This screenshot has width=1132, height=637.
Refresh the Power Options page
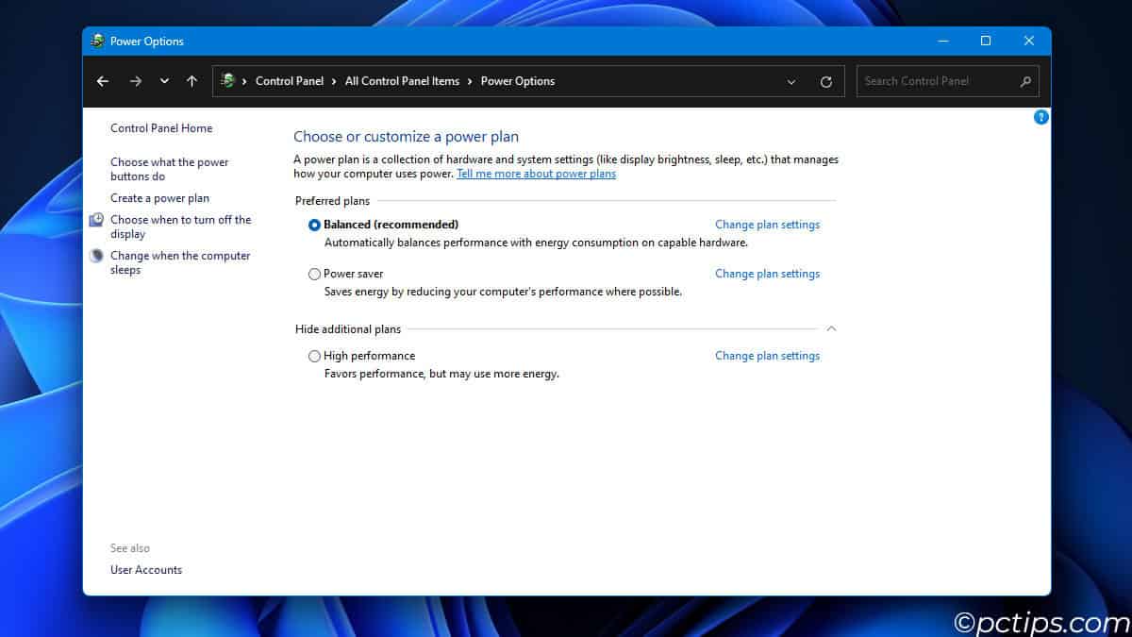tap(826, 82)
